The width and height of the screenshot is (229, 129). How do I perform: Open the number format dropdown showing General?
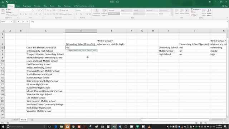click(x=90, y=10)
